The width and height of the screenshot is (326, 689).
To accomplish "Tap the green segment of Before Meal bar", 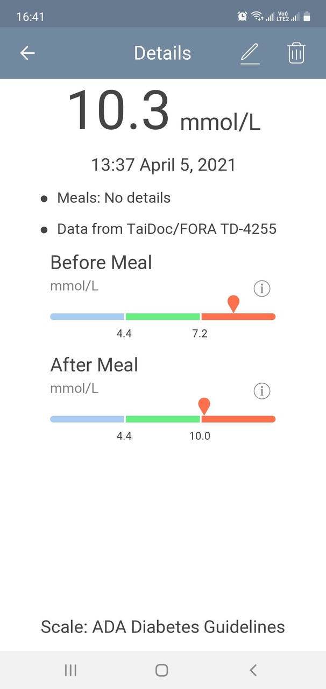I will click(162, 317).
